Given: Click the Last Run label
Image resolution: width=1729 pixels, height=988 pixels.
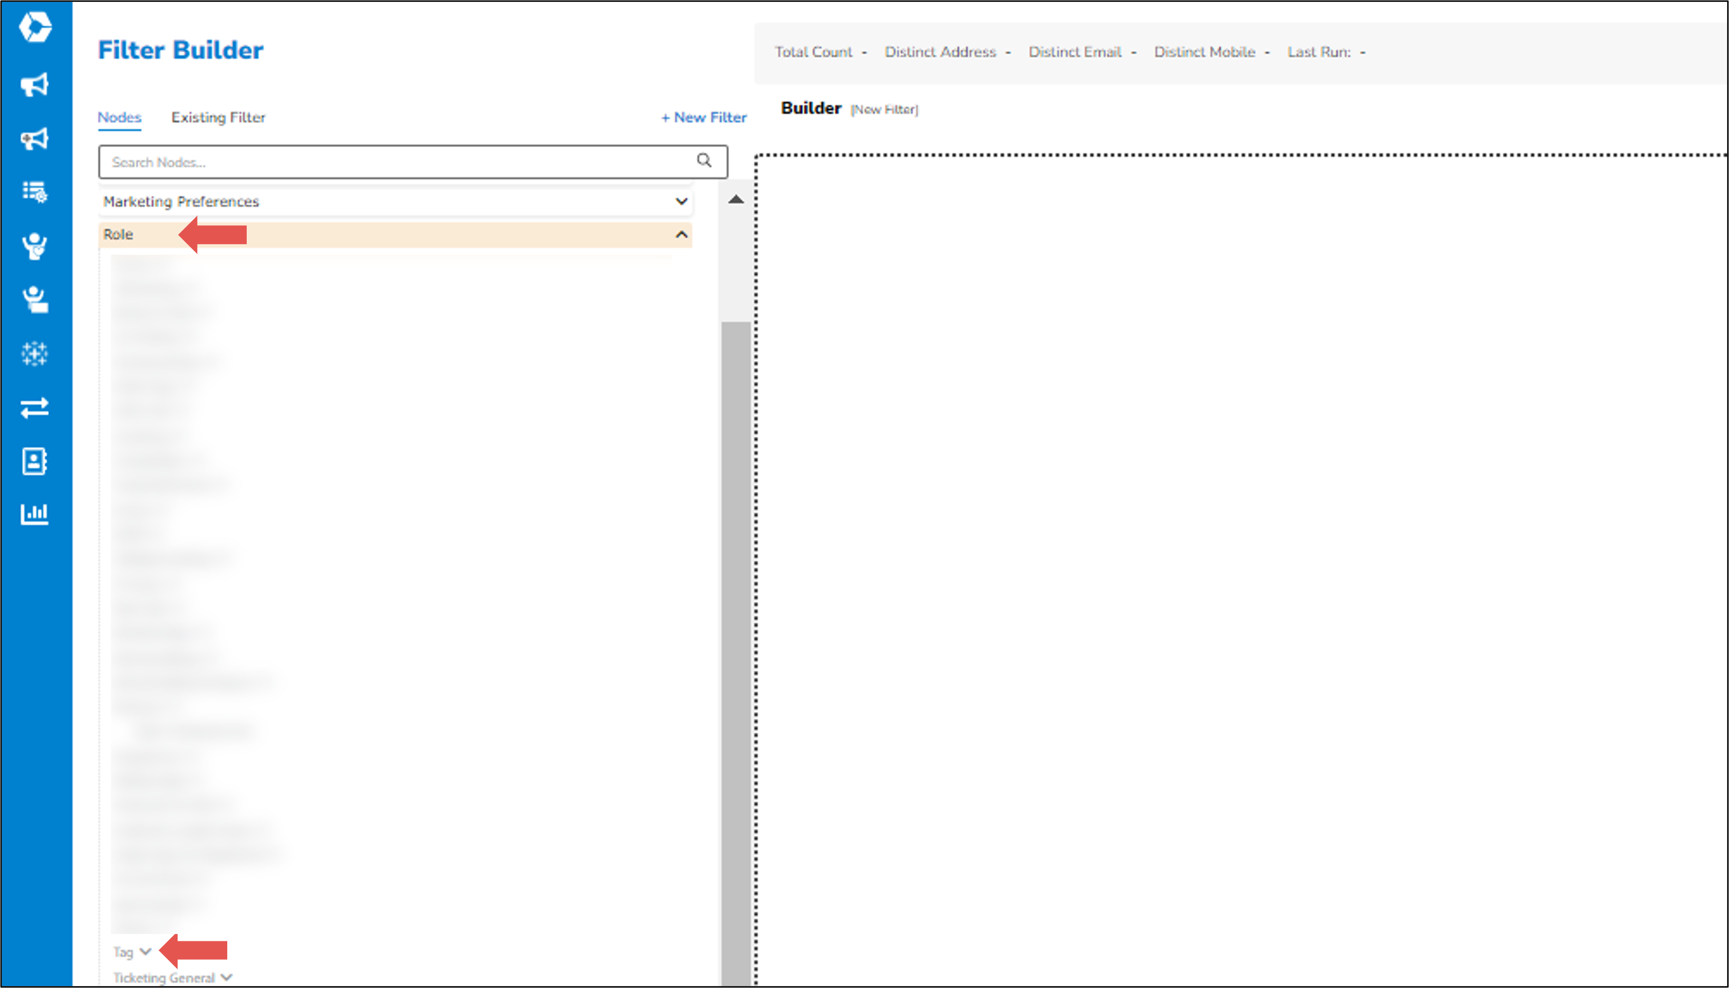Looking at the screenshot, I should coord(1319,52).
